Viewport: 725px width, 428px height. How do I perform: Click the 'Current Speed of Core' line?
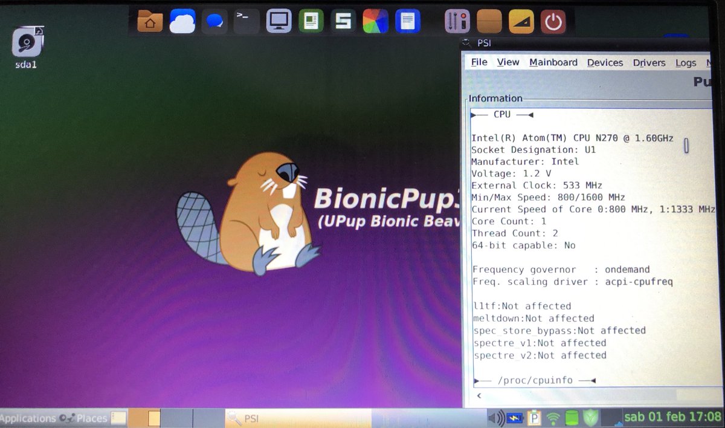click(593, 210)
